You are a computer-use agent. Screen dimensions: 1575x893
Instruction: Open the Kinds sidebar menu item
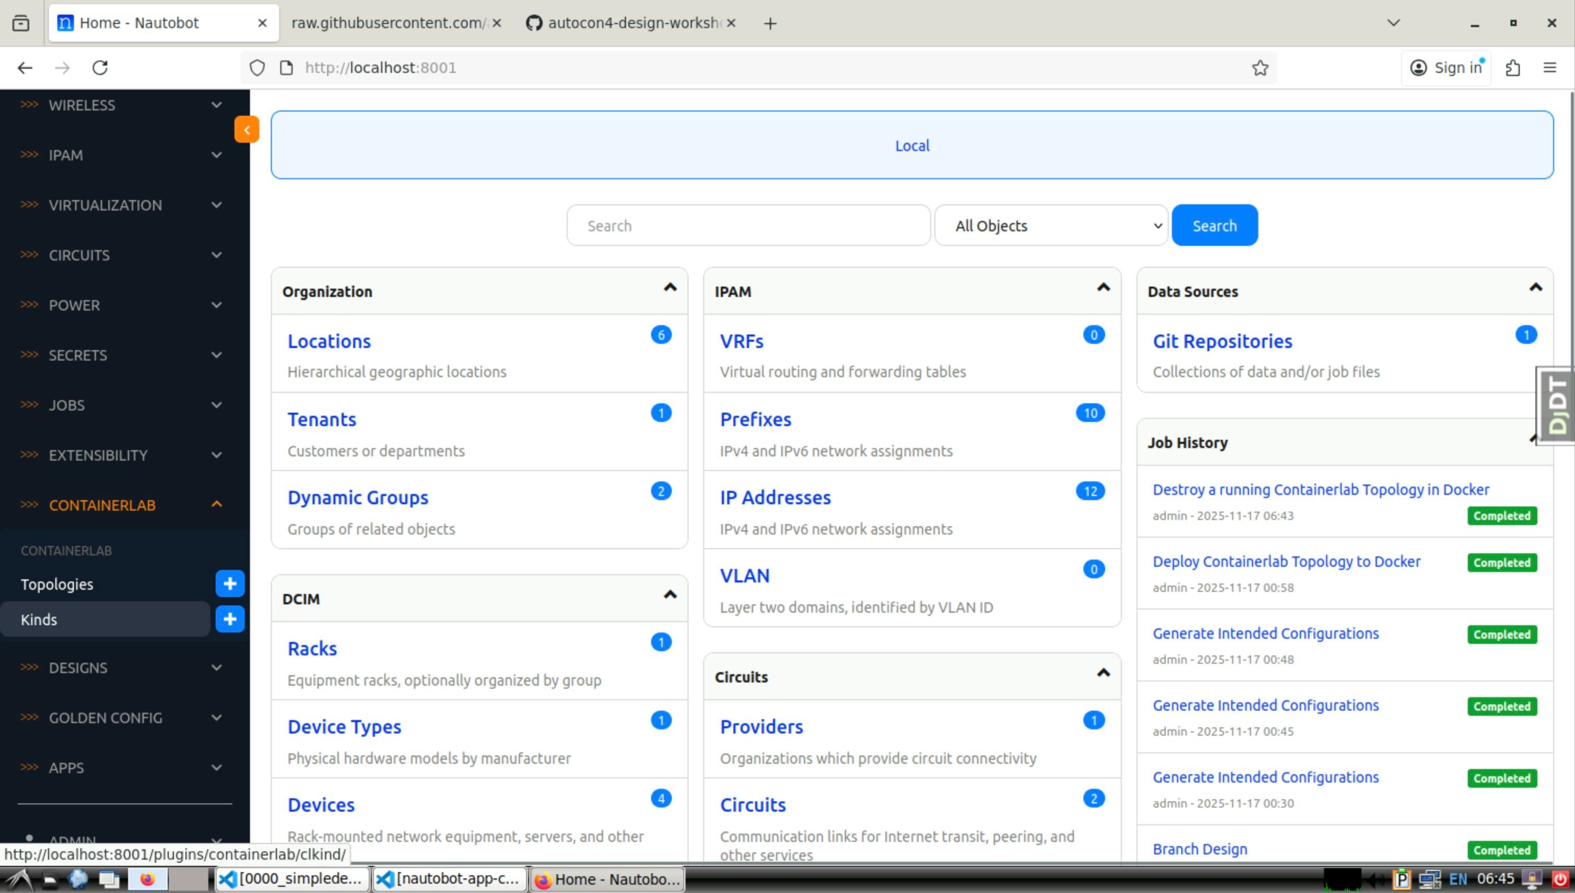[x=39, y=619]
